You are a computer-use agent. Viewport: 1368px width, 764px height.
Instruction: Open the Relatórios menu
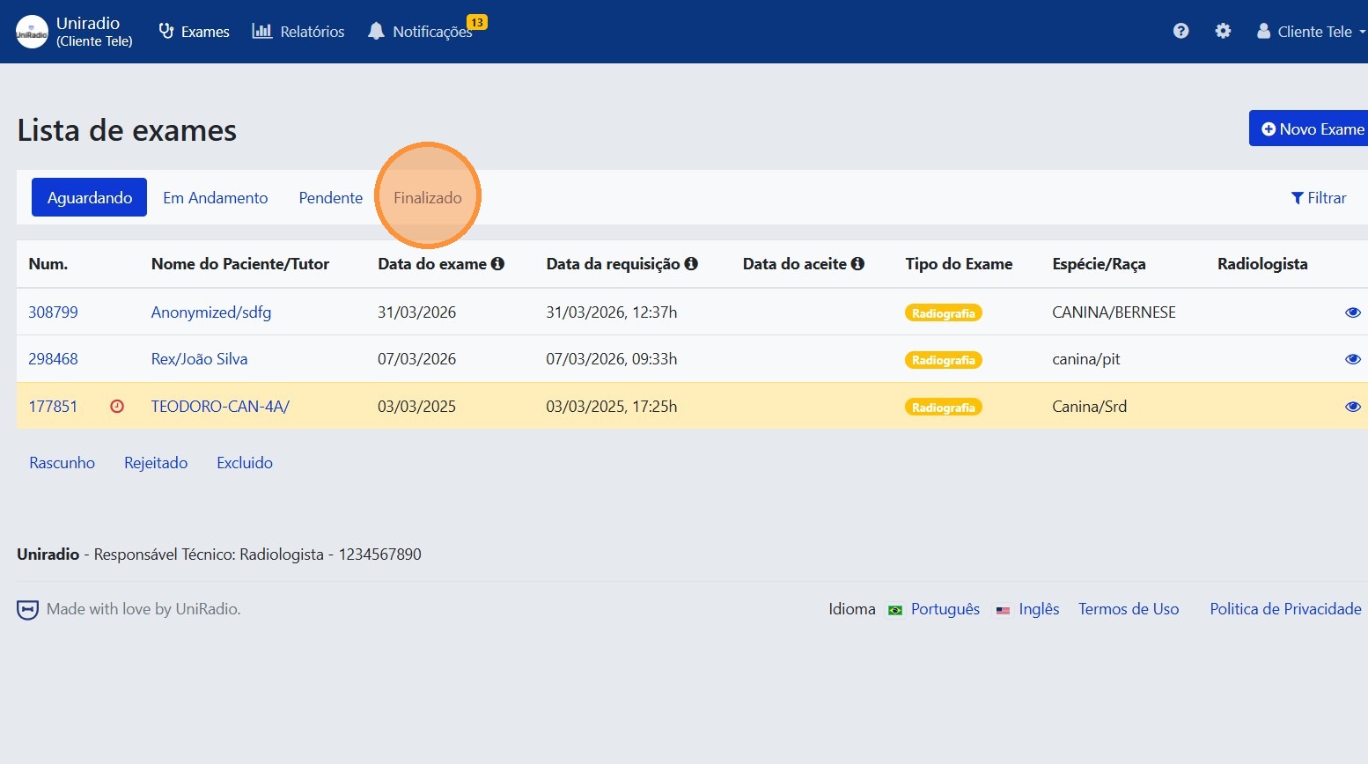[x=298, y=32]
